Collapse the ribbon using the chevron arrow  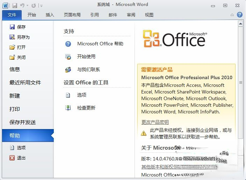pyautogui.click(x=232, y=15)
